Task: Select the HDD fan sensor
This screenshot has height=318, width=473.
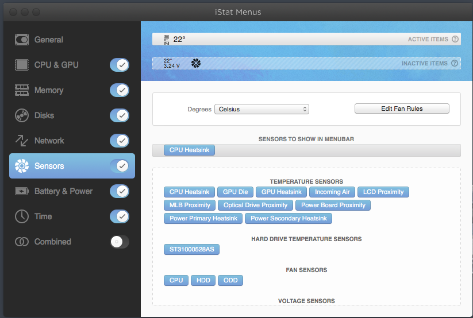Action: (203, 280)
